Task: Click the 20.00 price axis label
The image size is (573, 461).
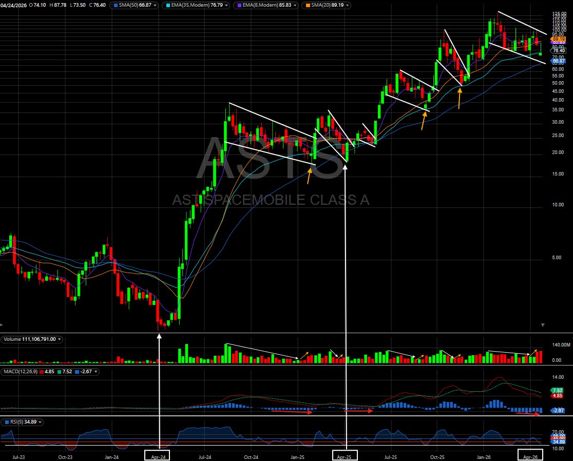Action: coord(558,152)
